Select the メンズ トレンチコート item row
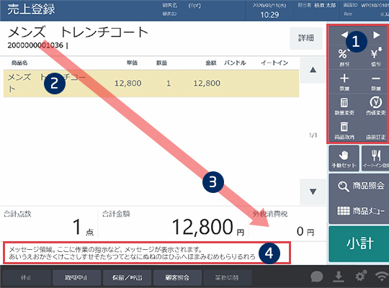 tap(151, 84)
